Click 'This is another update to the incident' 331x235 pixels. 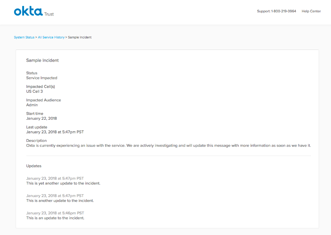pos(60,201)
